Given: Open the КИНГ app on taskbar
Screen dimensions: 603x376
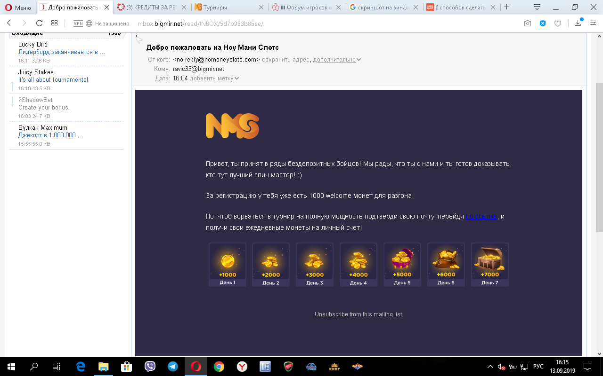Looking at the screenshot, I should click(334, 367).
